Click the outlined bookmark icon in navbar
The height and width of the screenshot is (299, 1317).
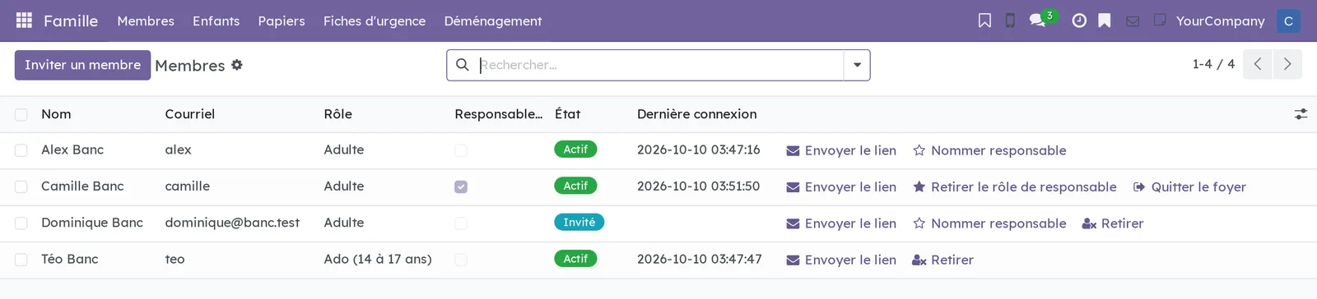click(x=984, y=21)
